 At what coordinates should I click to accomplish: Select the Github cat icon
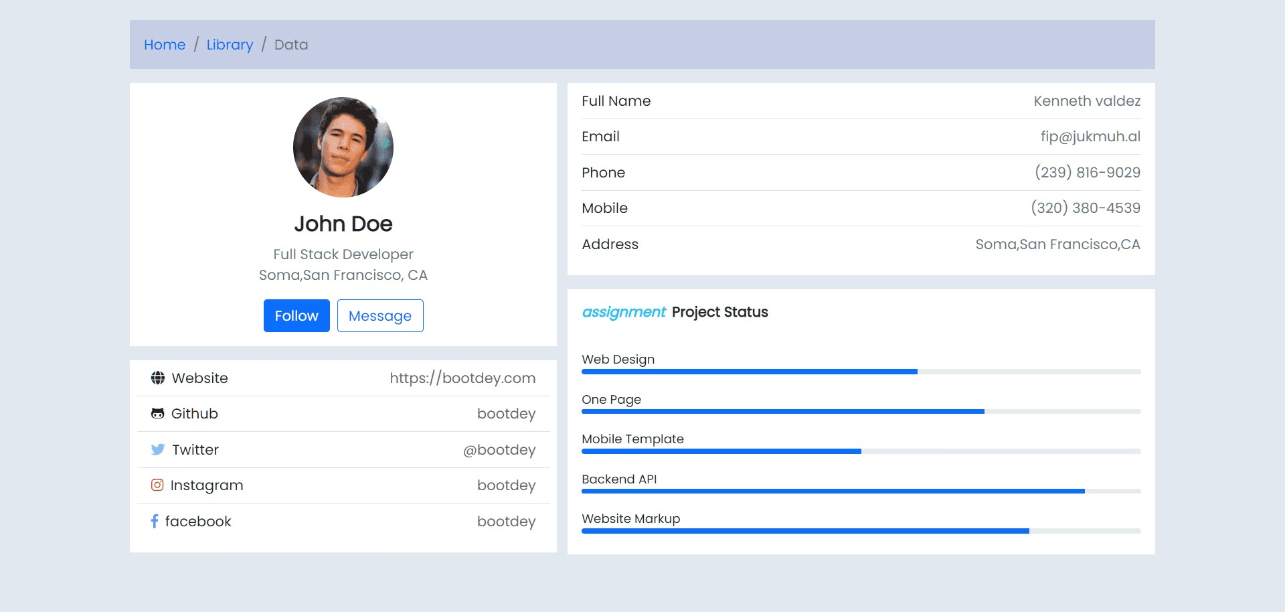157,413
